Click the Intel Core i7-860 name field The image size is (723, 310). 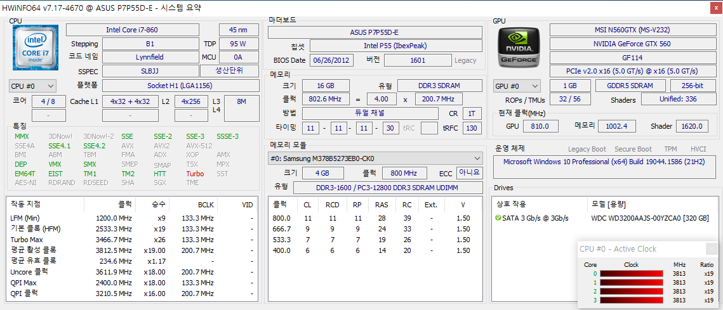tap(132, 30)
